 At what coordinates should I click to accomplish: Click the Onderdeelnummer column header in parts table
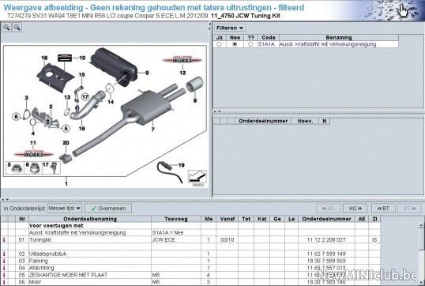click(x=326, y=219)
